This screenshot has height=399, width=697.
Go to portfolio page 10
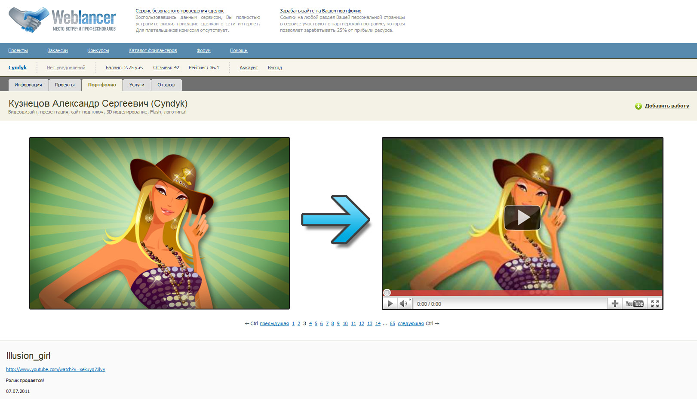345,324
